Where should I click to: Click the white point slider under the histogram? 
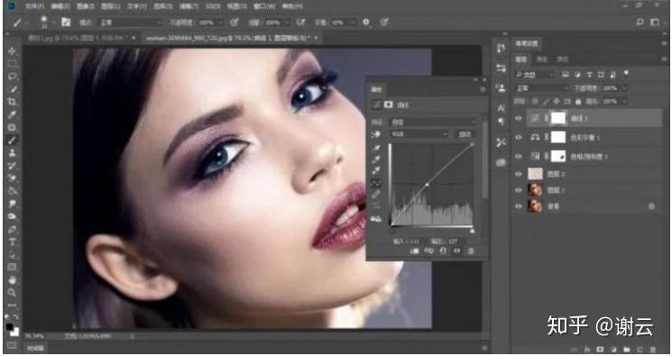point(472,231)
